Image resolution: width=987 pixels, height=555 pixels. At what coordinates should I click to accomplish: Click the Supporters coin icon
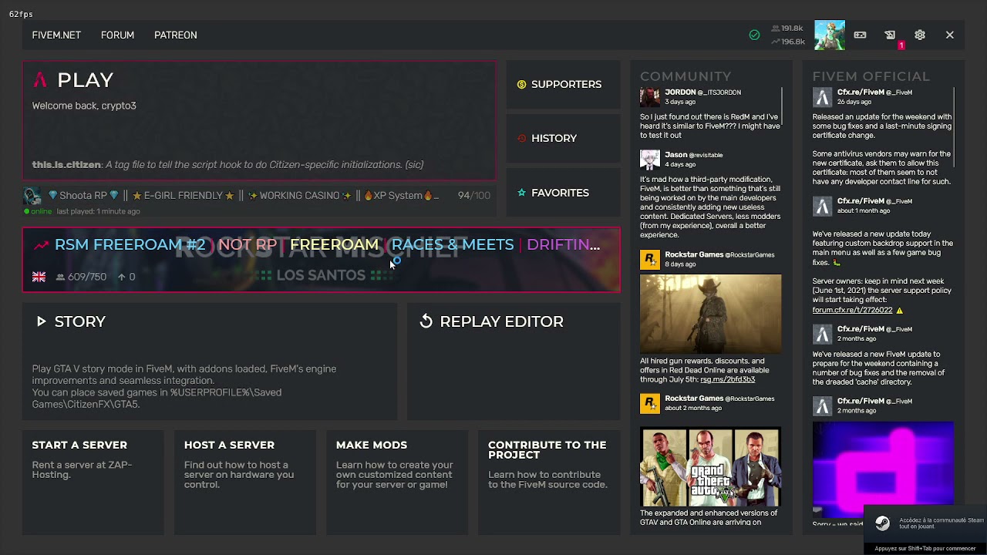pos(521,84)
